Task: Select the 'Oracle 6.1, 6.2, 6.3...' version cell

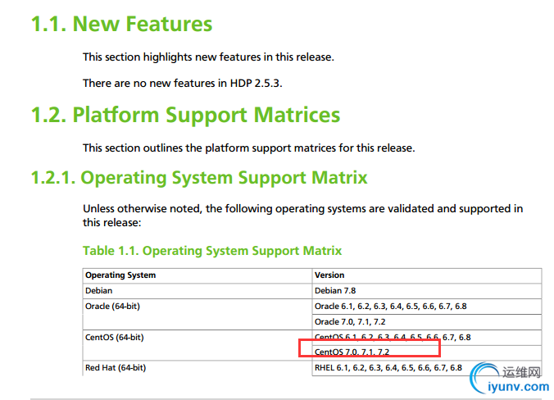Action: tap(427, 307)
